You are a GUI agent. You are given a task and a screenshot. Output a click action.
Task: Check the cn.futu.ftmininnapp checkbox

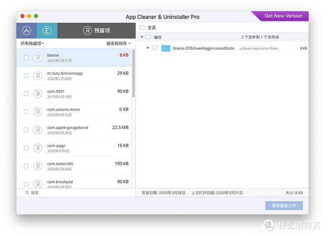(26, 75)
